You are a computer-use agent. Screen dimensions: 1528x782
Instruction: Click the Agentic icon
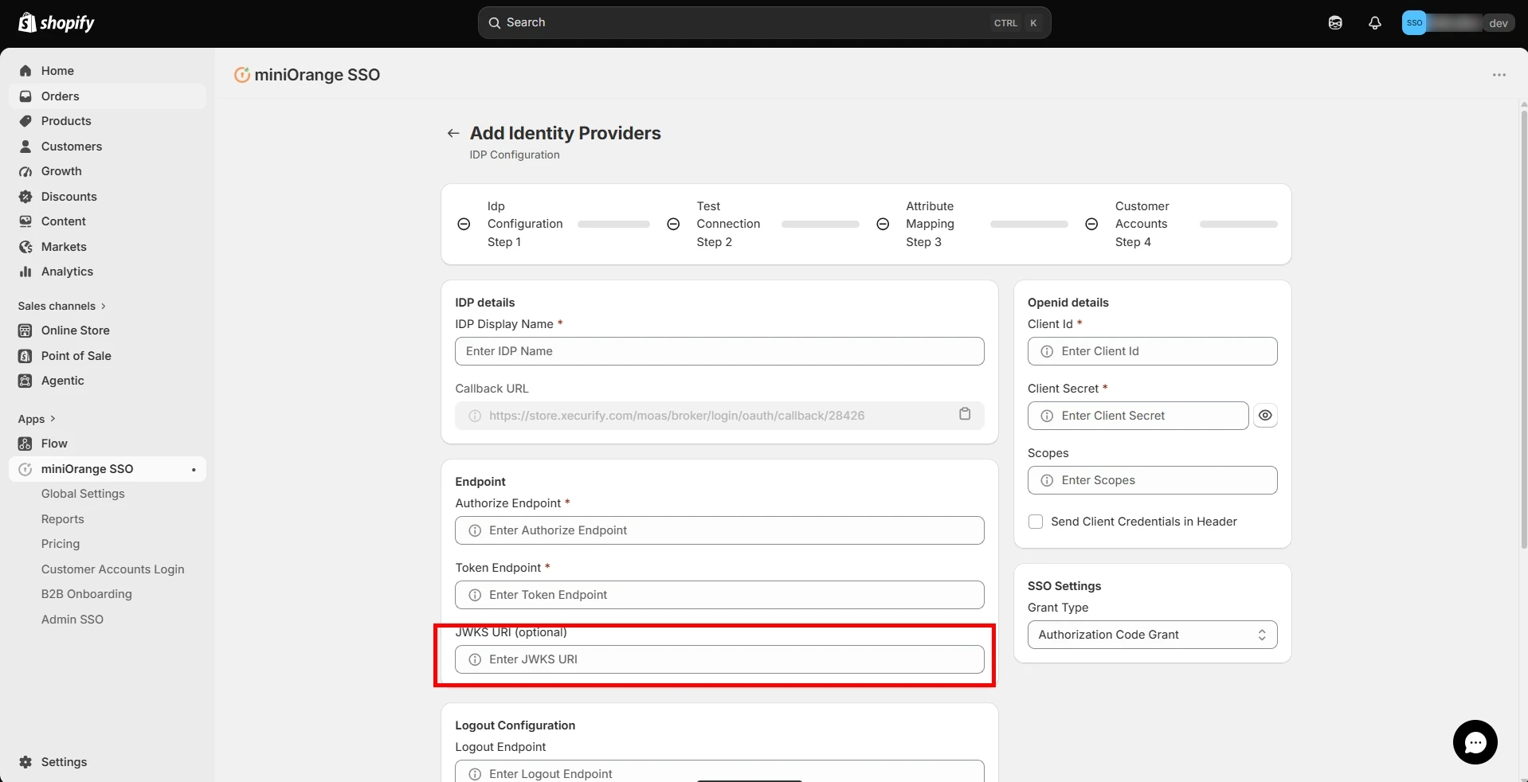pos(25,381)
